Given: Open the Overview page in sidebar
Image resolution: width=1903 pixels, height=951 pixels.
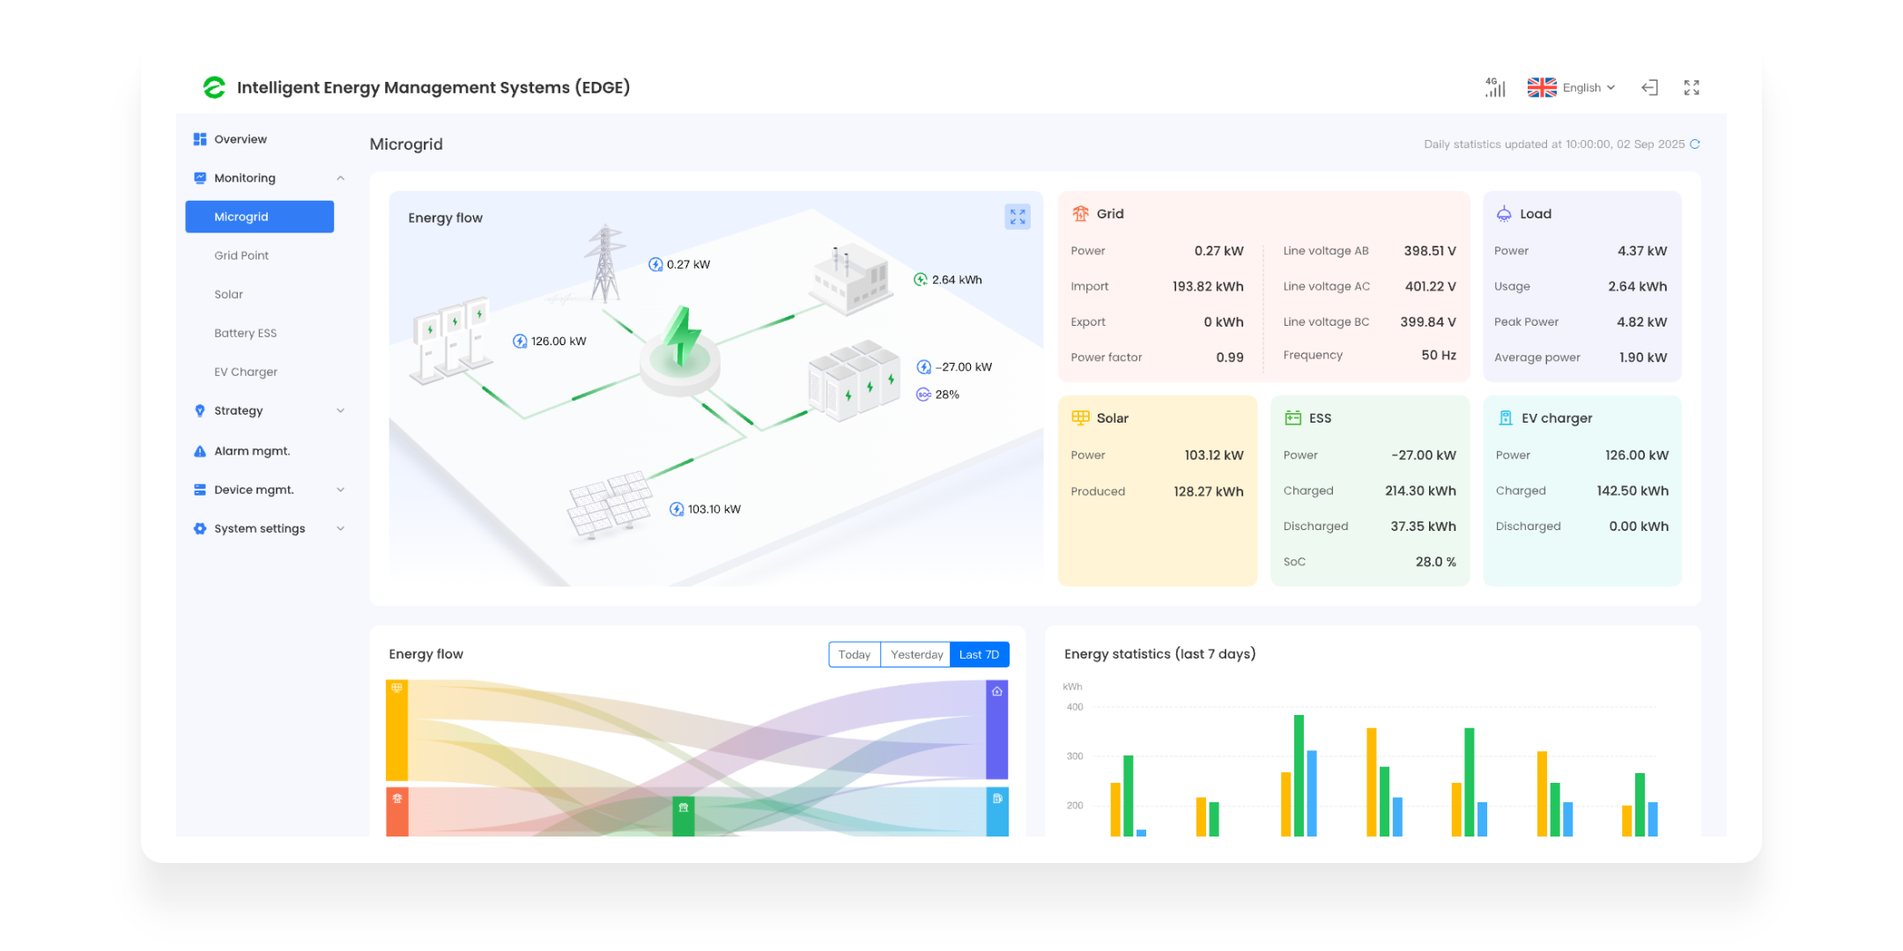Looking at the screenshot, I should (241, 139).
